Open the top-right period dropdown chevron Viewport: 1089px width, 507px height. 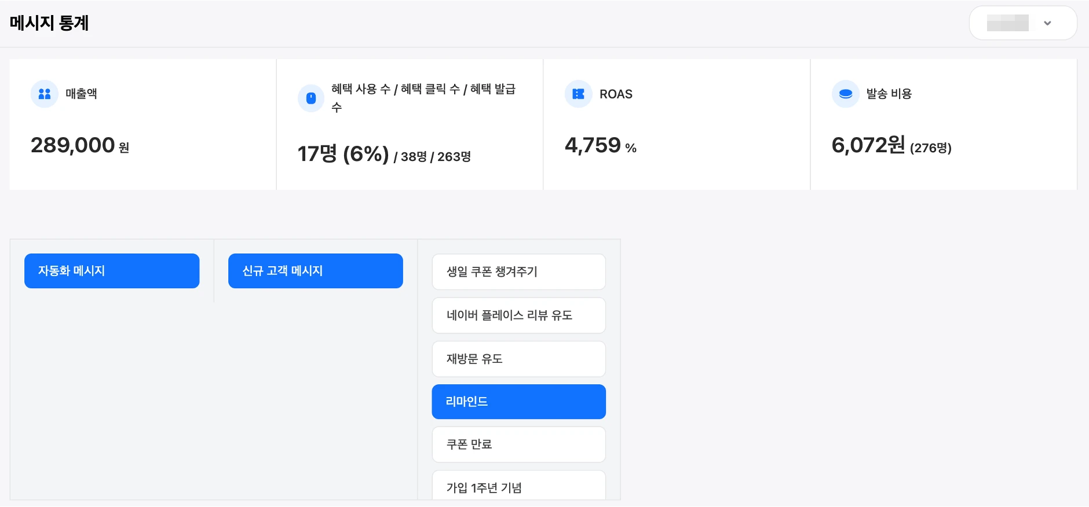[x=1047, y=23]
